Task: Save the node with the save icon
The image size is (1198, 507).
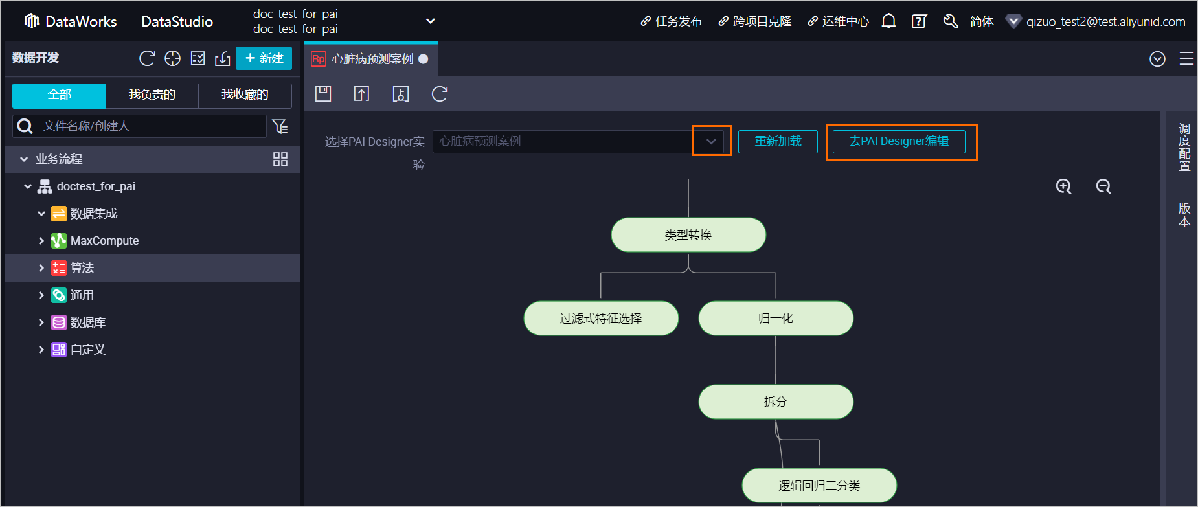Action: click(x=323, y=94)
